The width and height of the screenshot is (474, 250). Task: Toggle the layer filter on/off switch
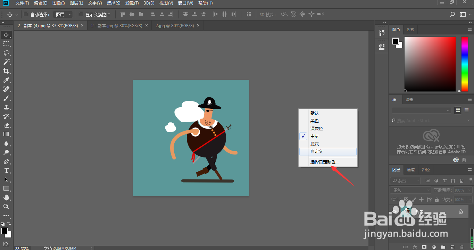point(470,180)
